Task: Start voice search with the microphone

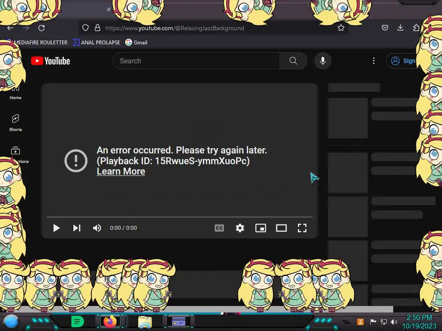Action: pos(323,61)
